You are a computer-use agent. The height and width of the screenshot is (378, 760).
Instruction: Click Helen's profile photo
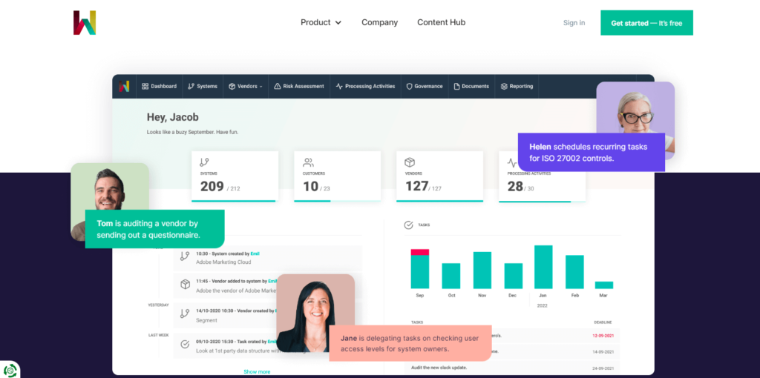[x=636, y=107]
